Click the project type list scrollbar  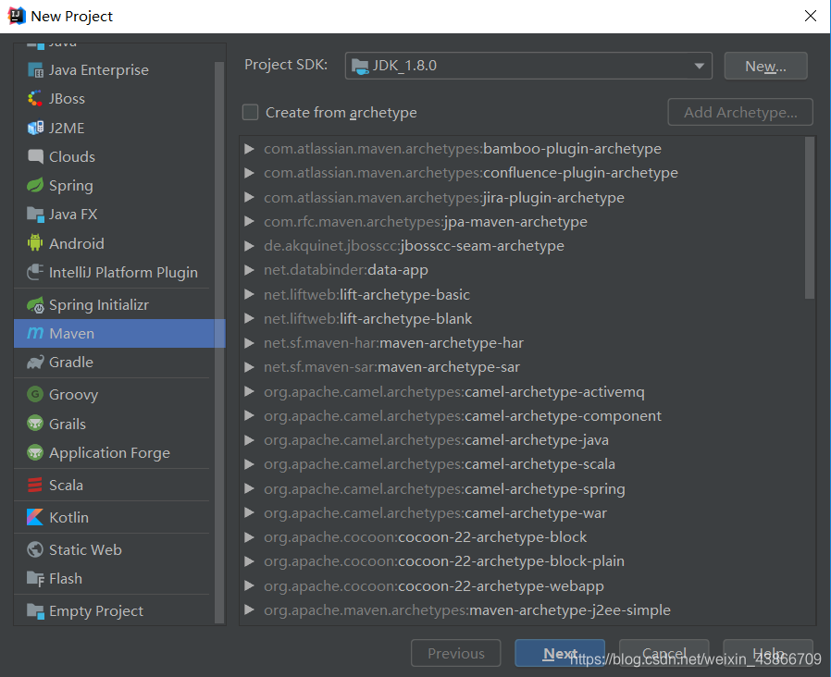coord(219,343)
